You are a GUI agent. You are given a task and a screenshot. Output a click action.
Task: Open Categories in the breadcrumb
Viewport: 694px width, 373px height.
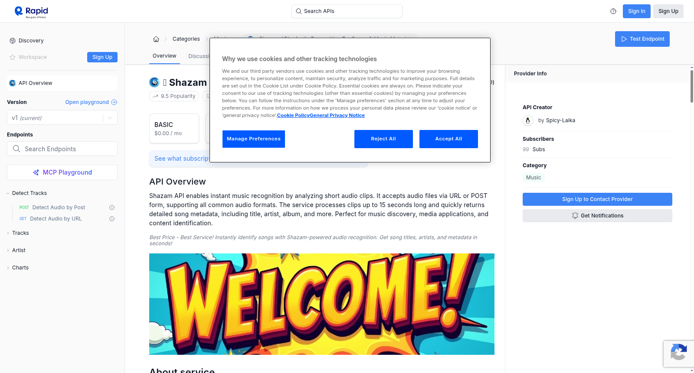186,39
